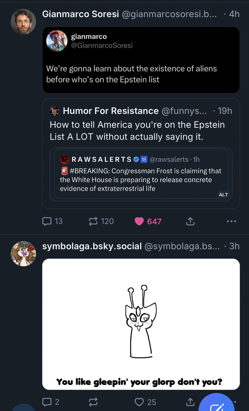
Task: Repost the symbolaga alien drawing post
Action: point(93,402)
